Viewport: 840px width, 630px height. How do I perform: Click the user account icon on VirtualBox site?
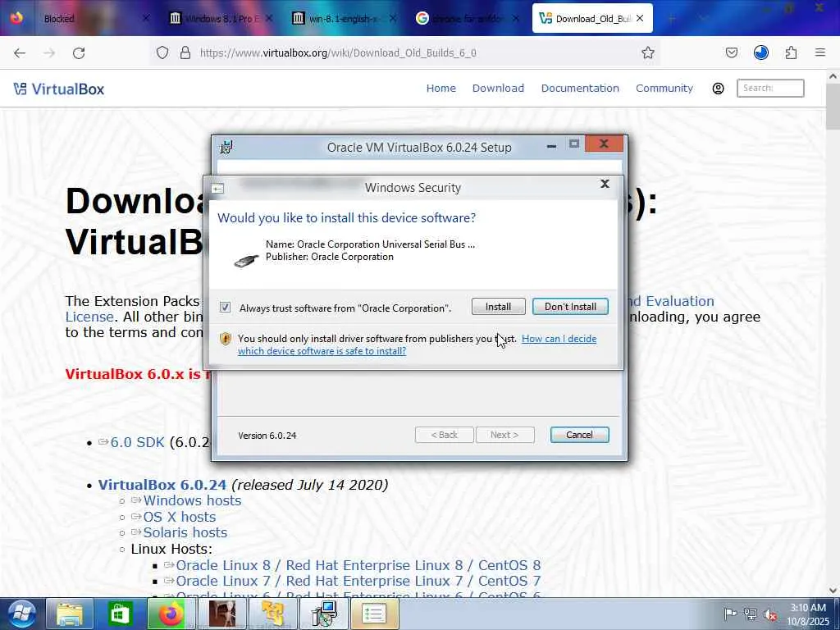(x=718, y=89)
